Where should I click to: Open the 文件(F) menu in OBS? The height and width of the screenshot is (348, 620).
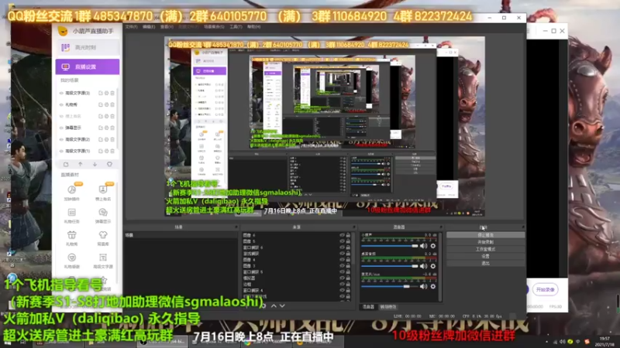pos(131,27)
